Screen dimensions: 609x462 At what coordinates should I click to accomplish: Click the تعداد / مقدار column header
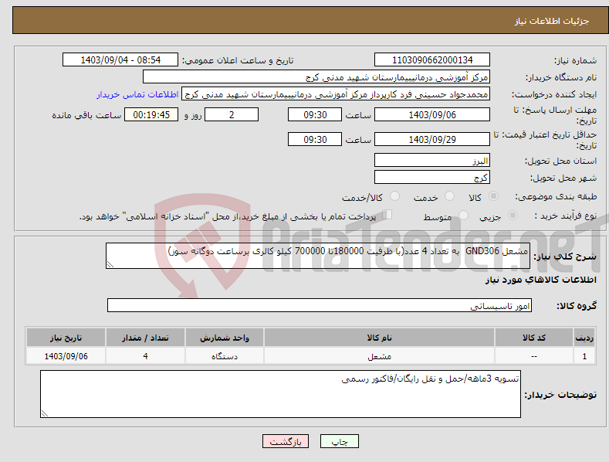[x=145, y=338]
